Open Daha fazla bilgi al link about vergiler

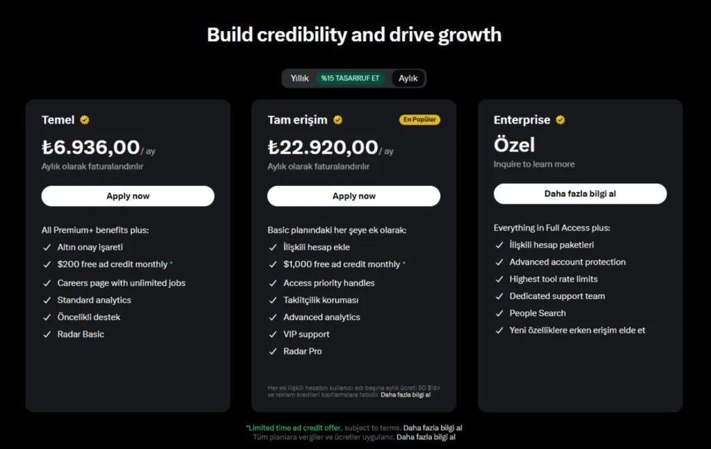[426, 437]
